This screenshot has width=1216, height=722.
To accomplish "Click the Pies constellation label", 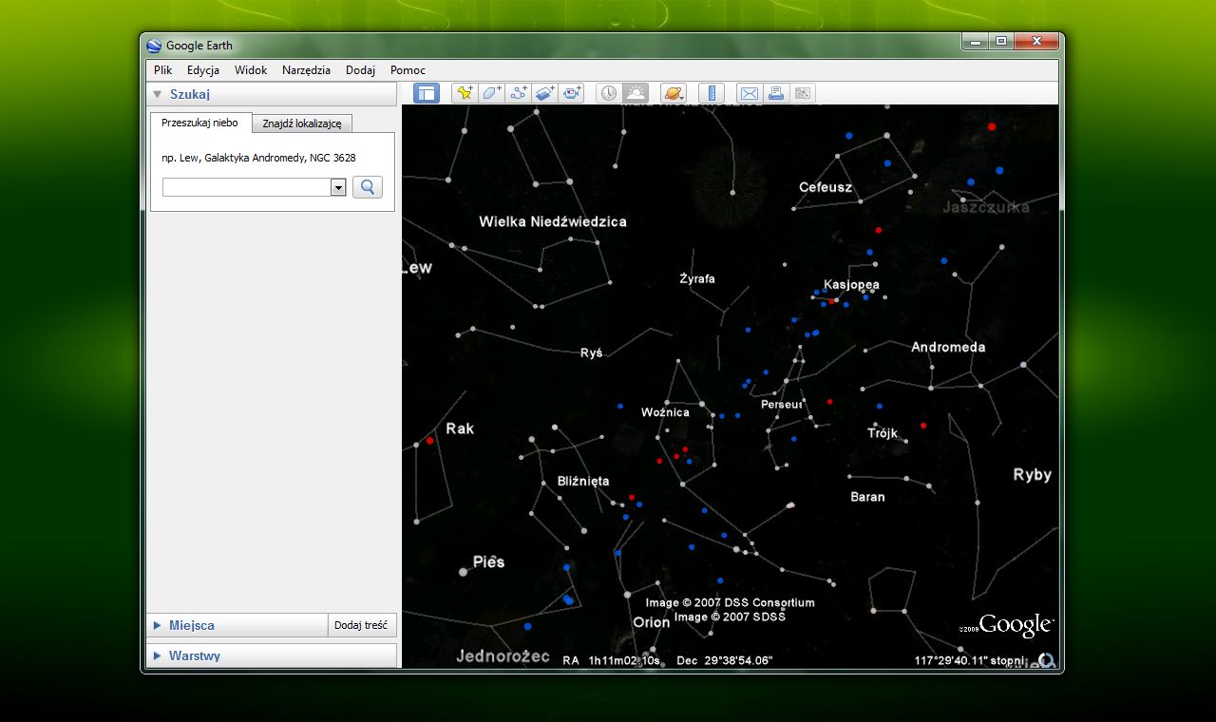I will pos(488,561).
